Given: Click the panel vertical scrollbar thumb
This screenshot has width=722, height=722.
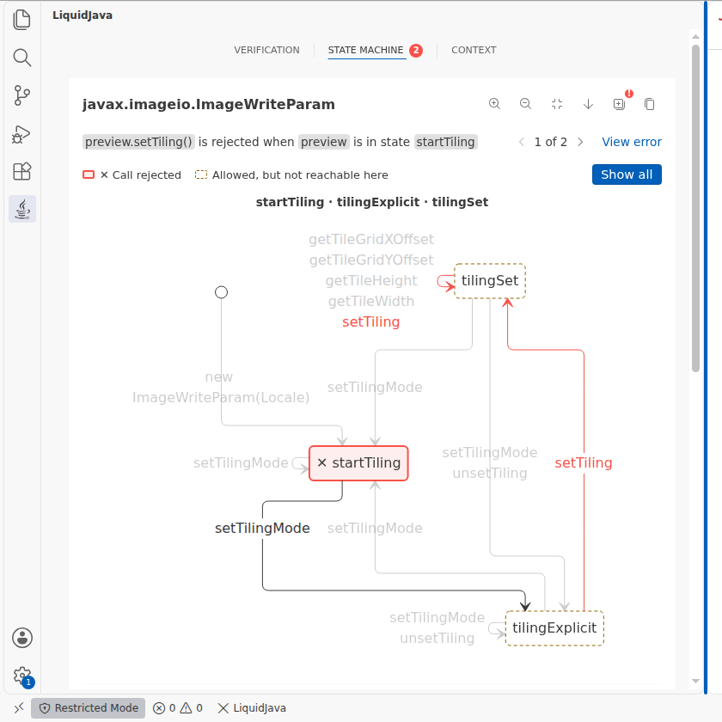Looking at the screenshot, I should pos(695,208).
